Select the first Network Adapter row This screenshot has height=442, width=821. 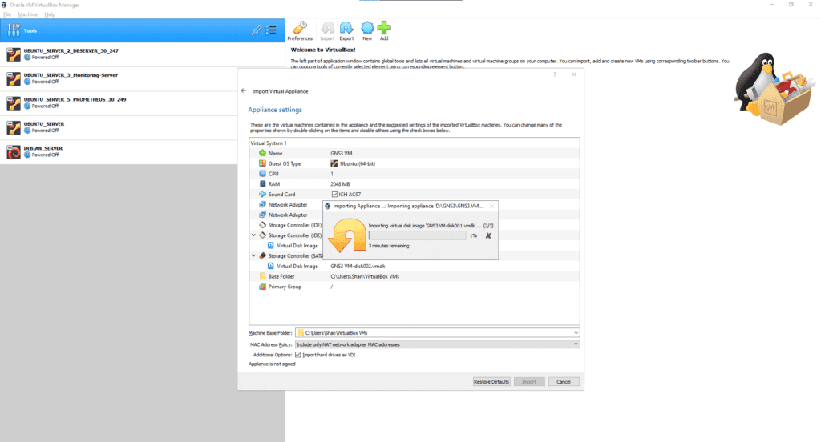tap(288, 204)
